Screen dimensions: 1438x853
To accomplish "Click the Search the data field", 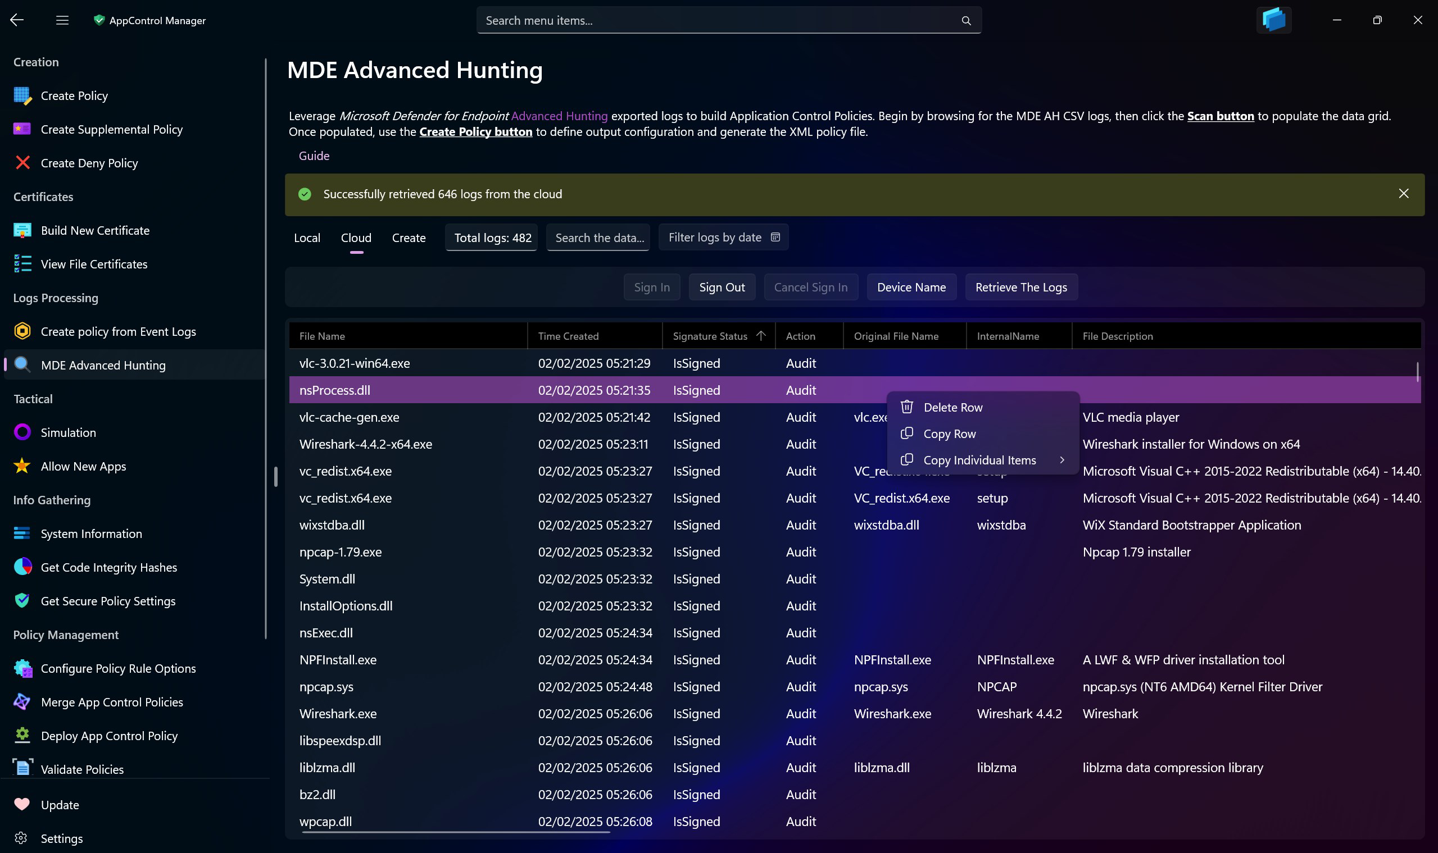I will 598,238.
